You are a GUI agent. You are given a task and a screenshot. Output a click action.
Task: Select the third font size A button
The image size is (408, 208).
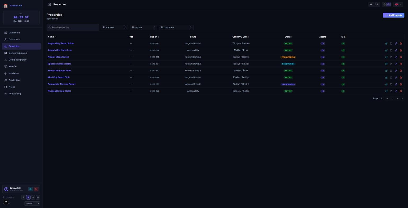click(33, 197)
